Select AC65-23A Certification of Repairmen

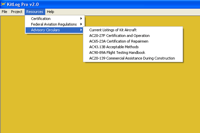coord(119,41)
